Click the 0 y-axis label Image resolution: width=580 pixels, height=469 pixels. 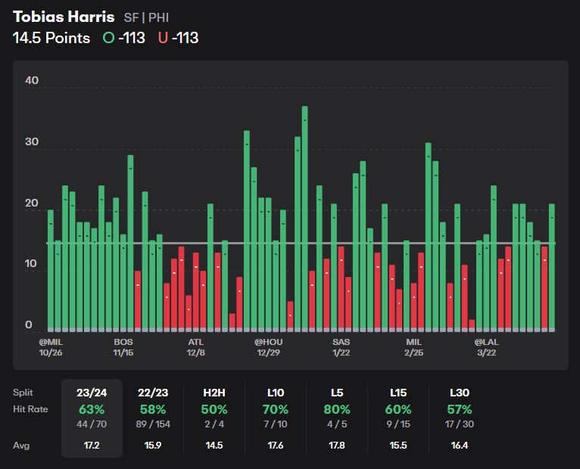[29, 325]
